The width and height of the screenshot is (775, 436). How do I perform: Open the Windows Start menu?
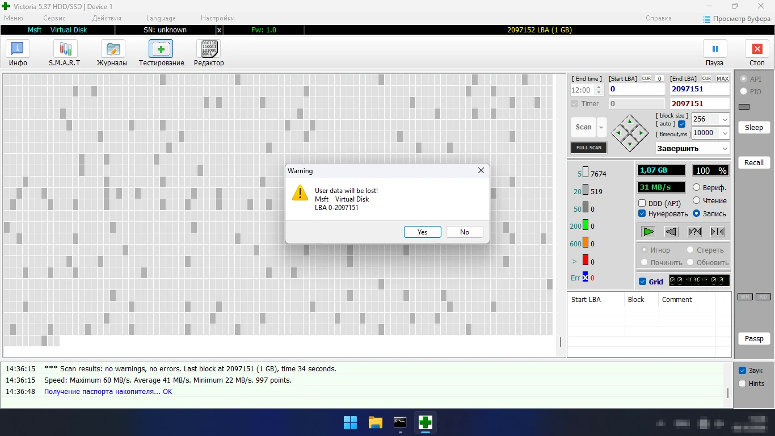click(x=350, y=422)
